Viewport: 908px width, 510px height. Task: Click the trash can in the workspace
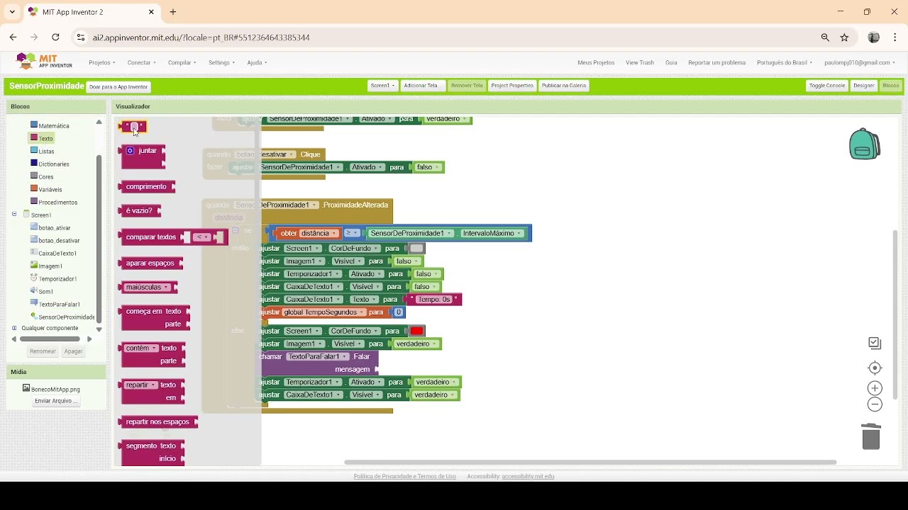point(871,436)
